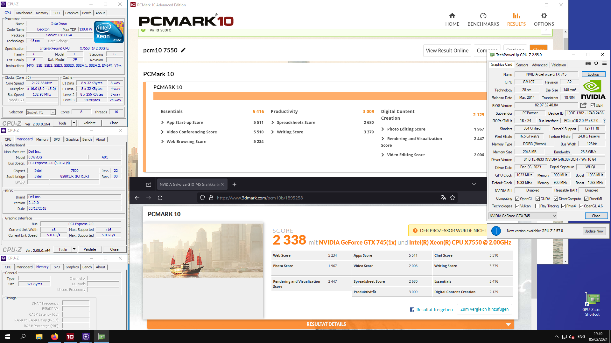Screen dimensions: 611x343
Task: Click Validate in top CPU-Z window
Action: (89, 123)
